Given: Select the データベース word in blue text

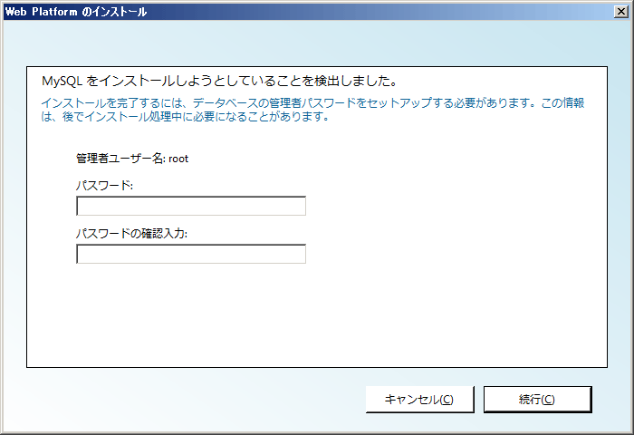Looking at the screenshot, I should [x=225, y=102].
